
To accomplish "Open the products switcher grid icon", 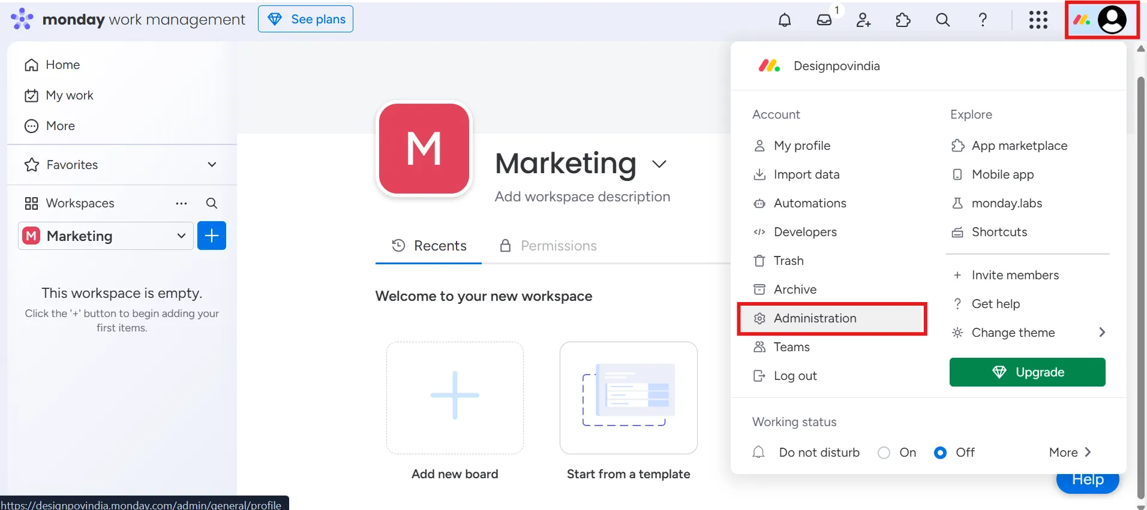I will [1038, 20].
